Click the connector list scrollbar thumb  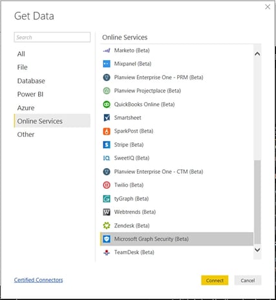[257, 202]
